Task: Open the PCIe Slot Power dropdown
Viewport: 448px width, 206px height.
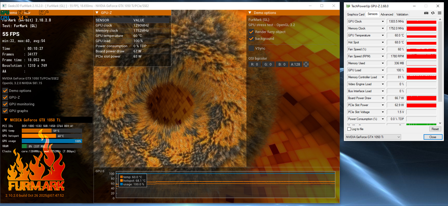Action: (383, 105)
